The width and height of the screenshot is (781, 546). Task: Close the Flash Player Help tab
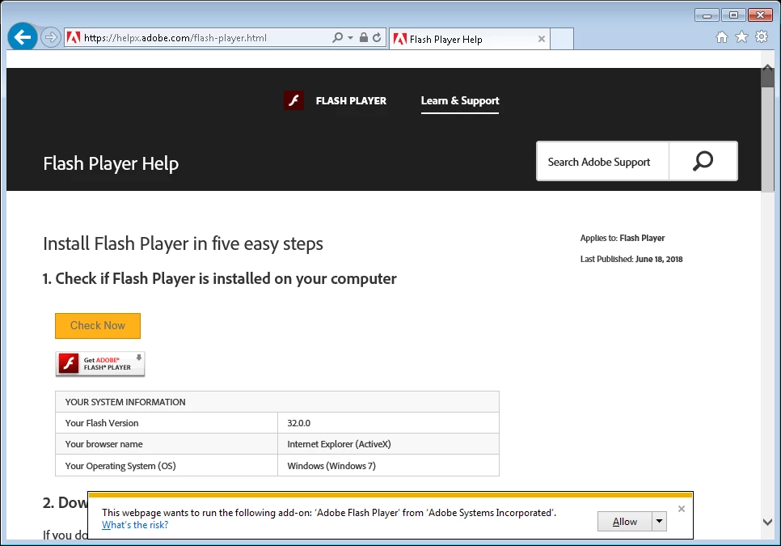[542, 39]
